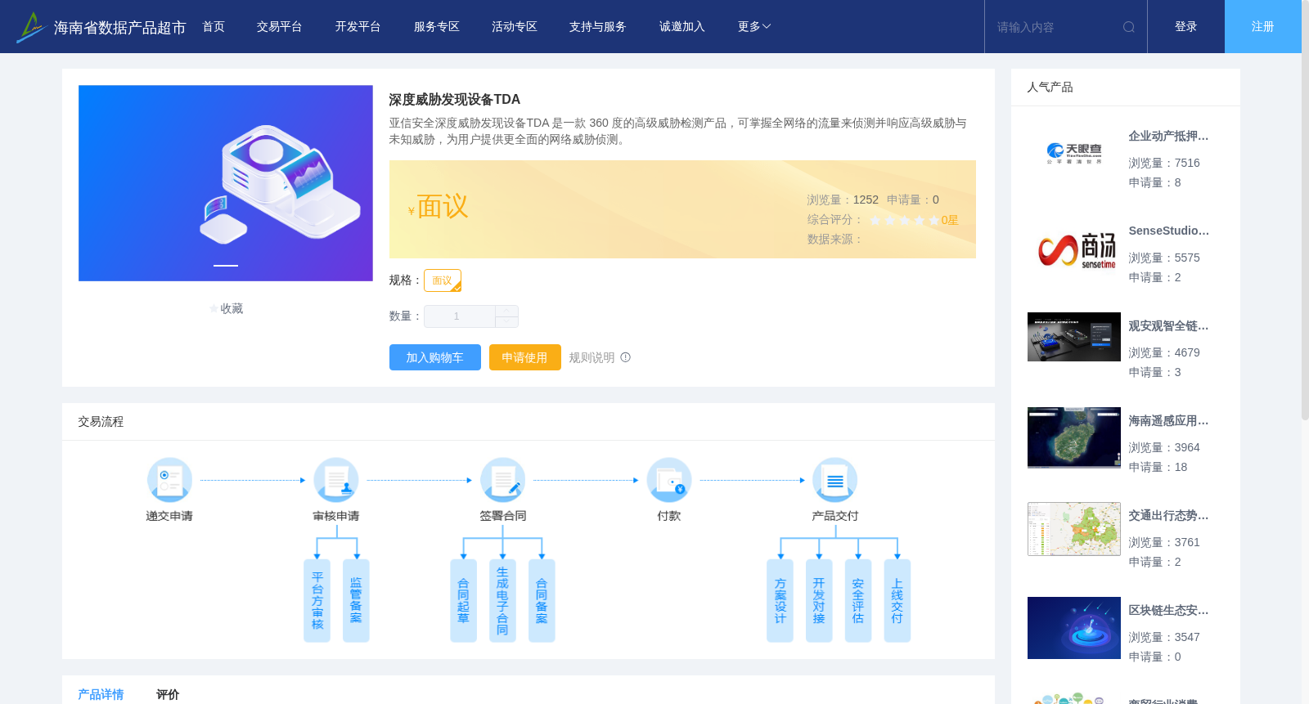The height and width of the screenshot is (704, 1309).
Task: Open the 活动专区 nav item
Action: click(515, 27)
